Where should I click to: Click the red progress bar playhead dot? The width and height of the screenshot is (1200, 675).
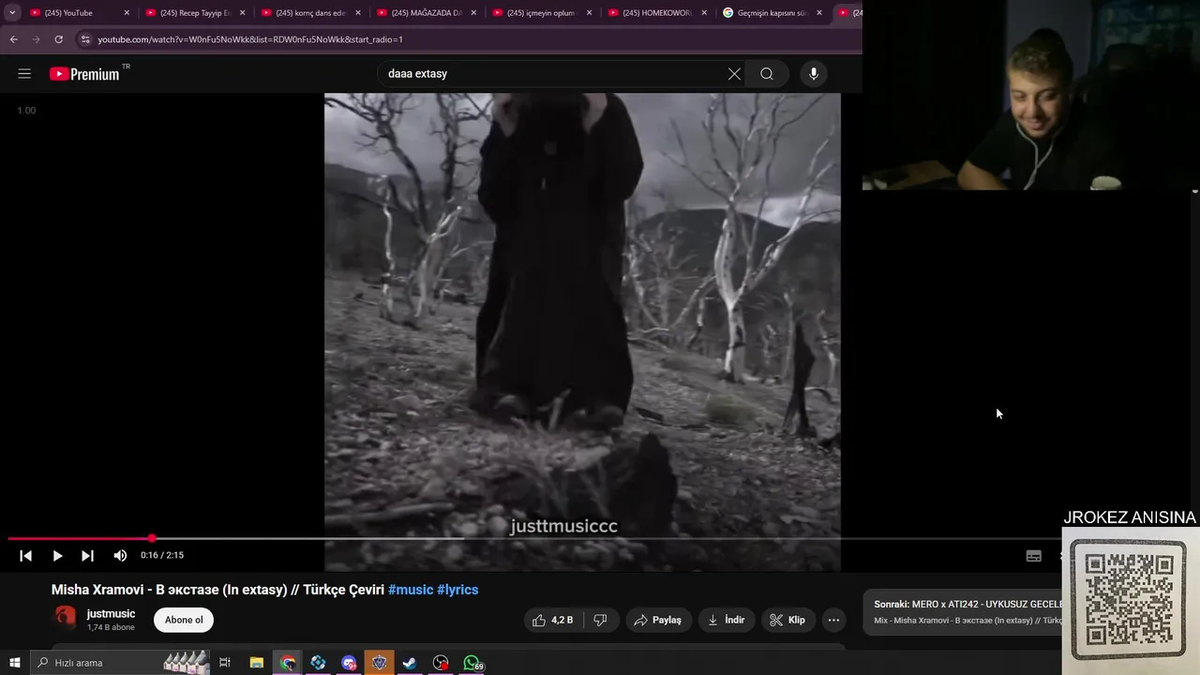tap(152, 539)
